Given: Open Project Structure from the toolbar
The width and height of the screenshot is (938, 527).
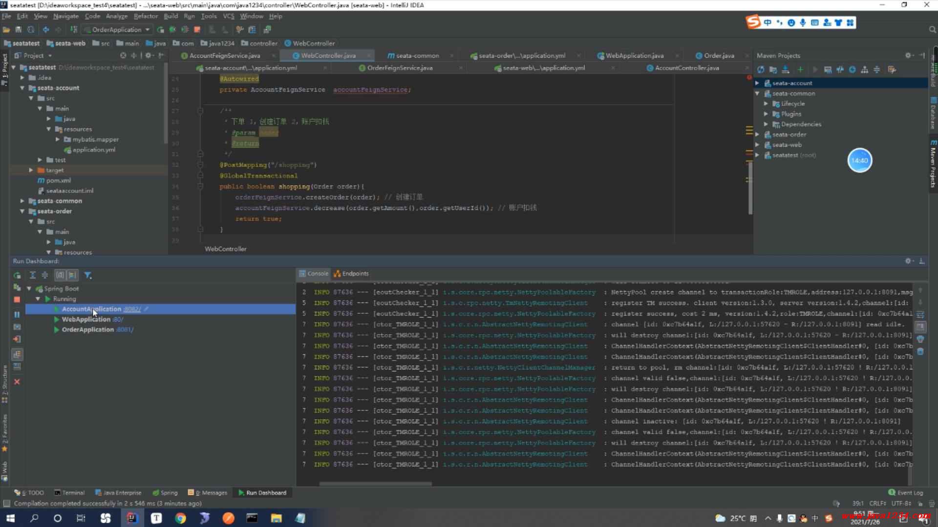Looking at the screenshot, I should 252,30.
